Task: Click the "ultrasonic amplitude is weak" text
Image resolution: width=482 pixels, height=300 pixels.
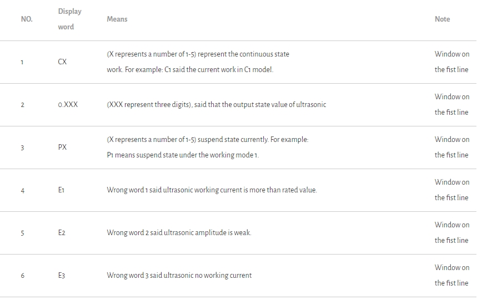Action: 179,233
